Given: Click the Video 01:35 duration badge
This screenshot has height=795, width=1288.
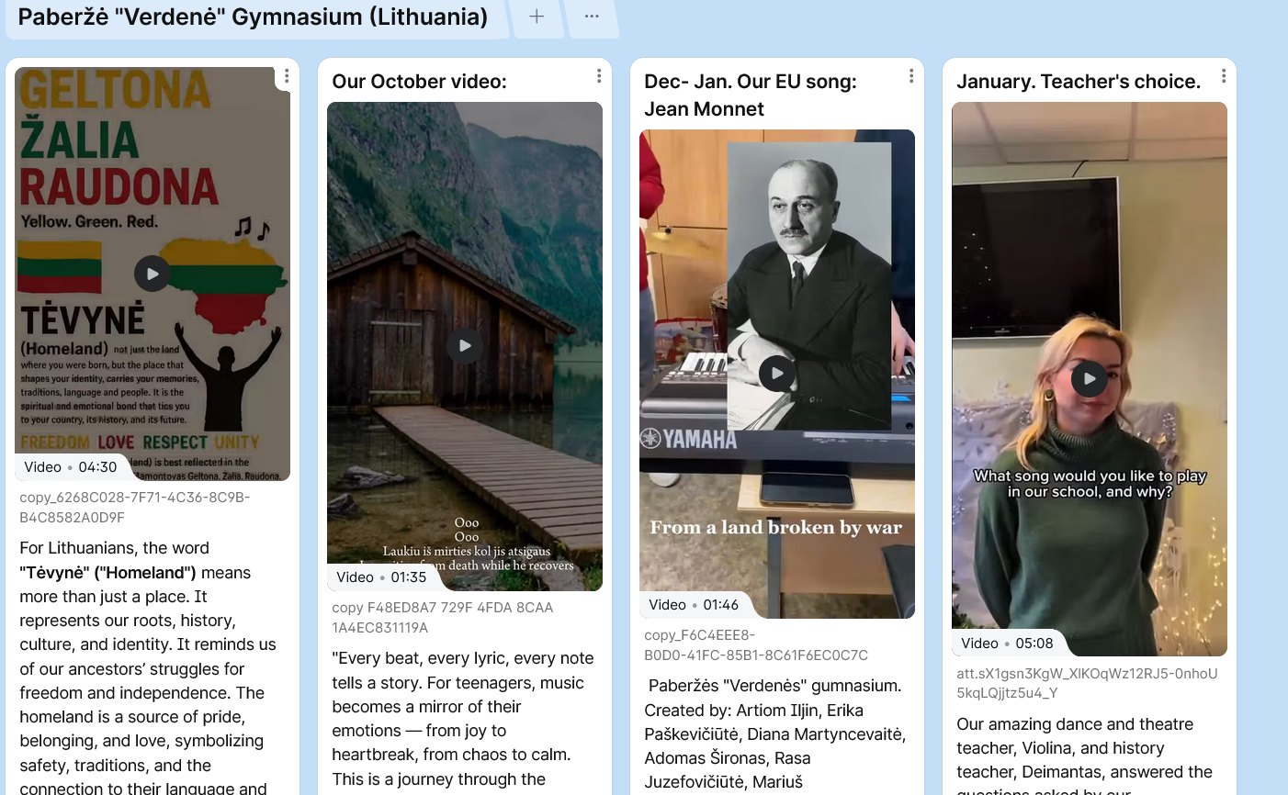Looking at the screenshot, I should point(381,577).
